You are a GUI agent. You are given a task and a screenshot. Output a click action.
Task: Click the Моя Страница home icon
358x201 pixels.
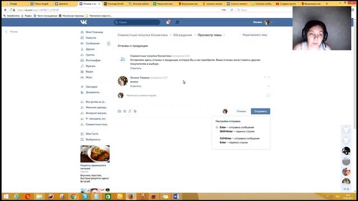point(82,32)
